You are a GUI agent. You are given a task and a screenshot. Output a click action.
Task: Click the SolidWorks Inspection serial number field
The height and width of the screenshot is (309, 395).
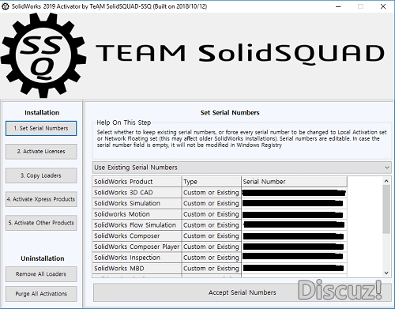pos(294,258)
